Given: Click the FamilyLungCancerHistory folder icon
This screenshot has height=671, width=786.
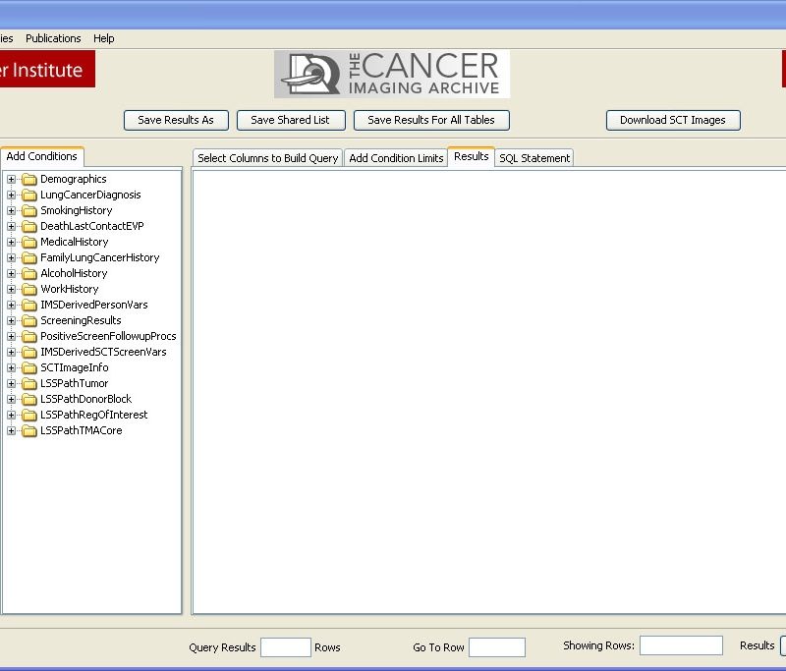Looking at the screenshot, I should [x=29, y=257].
